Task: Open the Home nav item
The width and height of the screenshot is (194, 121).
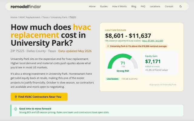Action: point(92,6)
